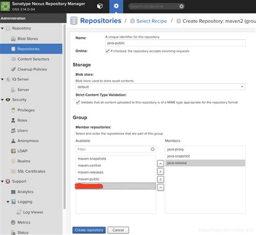Select maven-central in Available list
The height and width of the screenshot is (235, 256).
coord(116,166)
